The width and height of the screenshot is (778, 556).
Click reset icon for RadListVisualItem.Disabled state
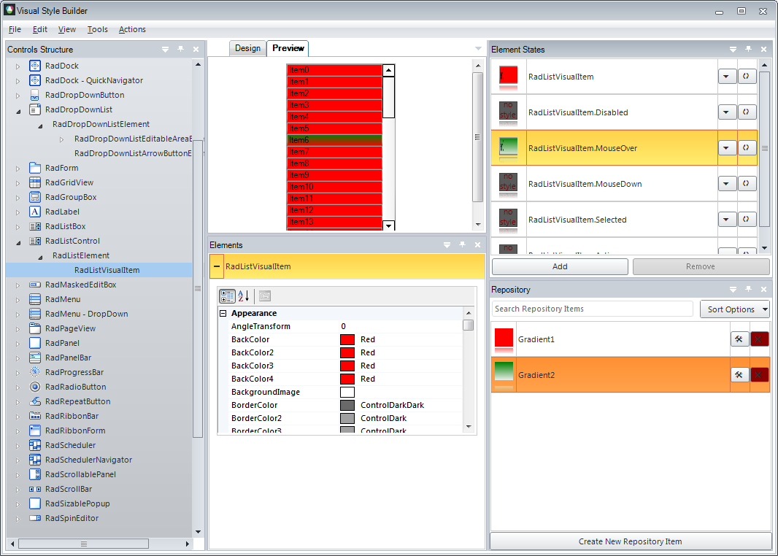(746, 112)
